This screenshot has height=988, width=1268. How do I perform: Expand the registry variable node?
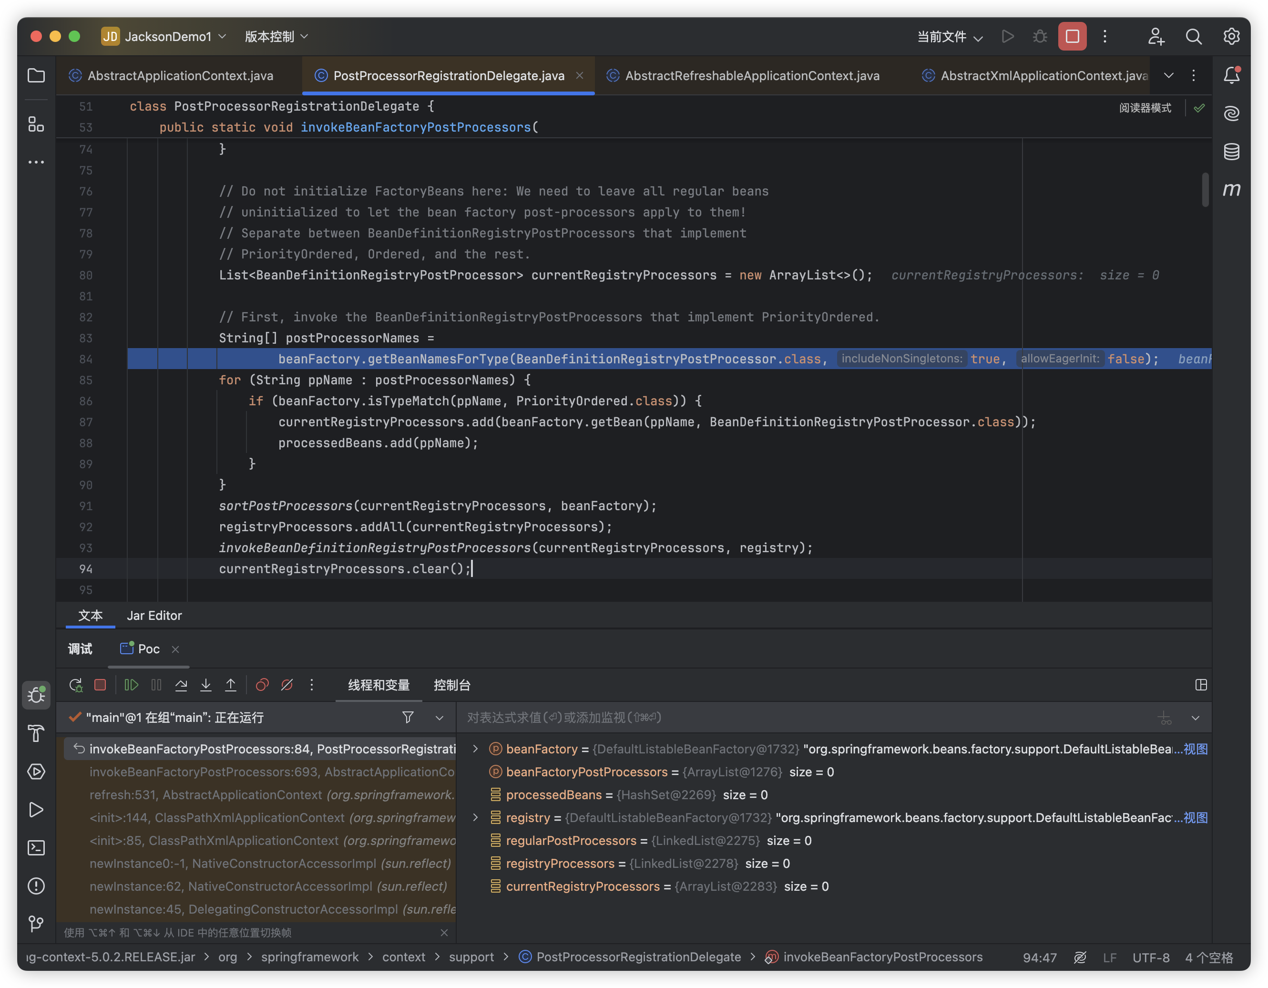point(476,817)
